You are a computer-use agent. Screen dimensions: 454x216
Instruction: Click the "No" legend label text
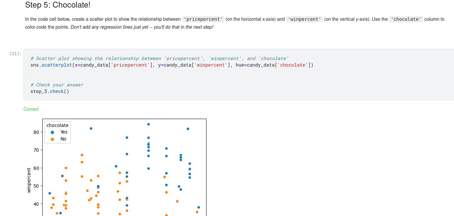point(63,139)
